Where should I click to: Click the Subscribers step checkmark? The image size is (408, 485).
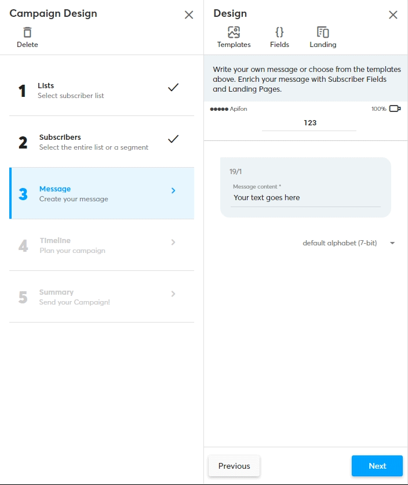tap(173, 139)
